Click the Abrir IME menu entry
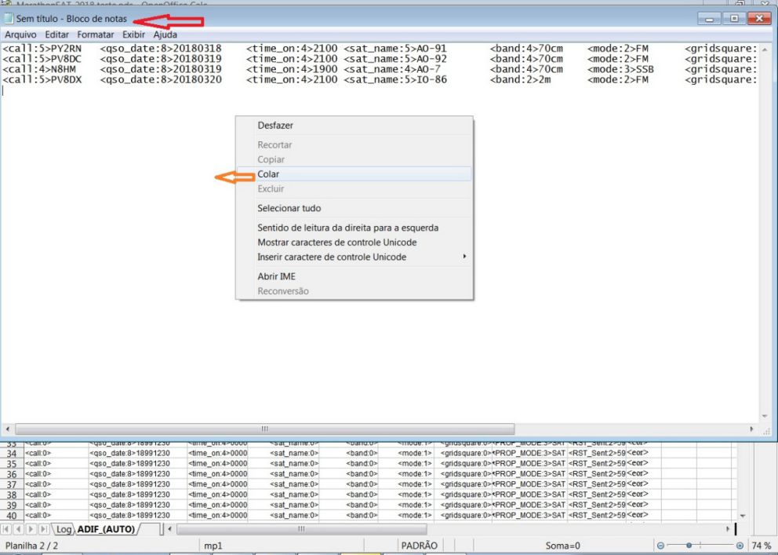The image size is (778, 555). pyautogui.click(x=276, y=276)
